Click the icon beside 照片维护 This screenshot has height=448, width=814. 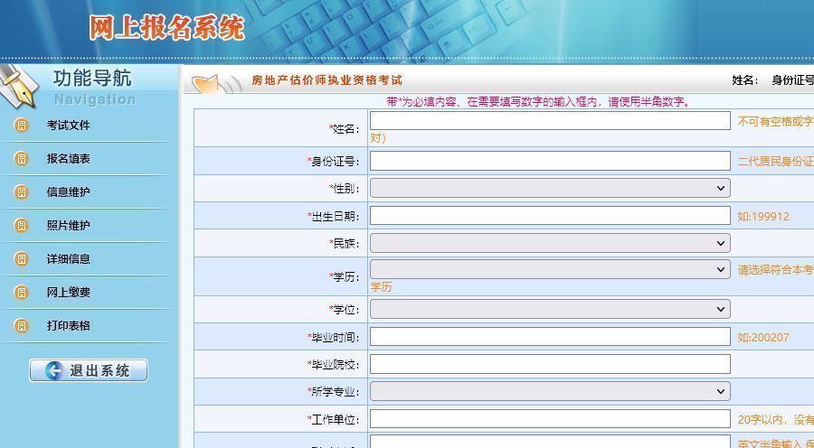22,226
